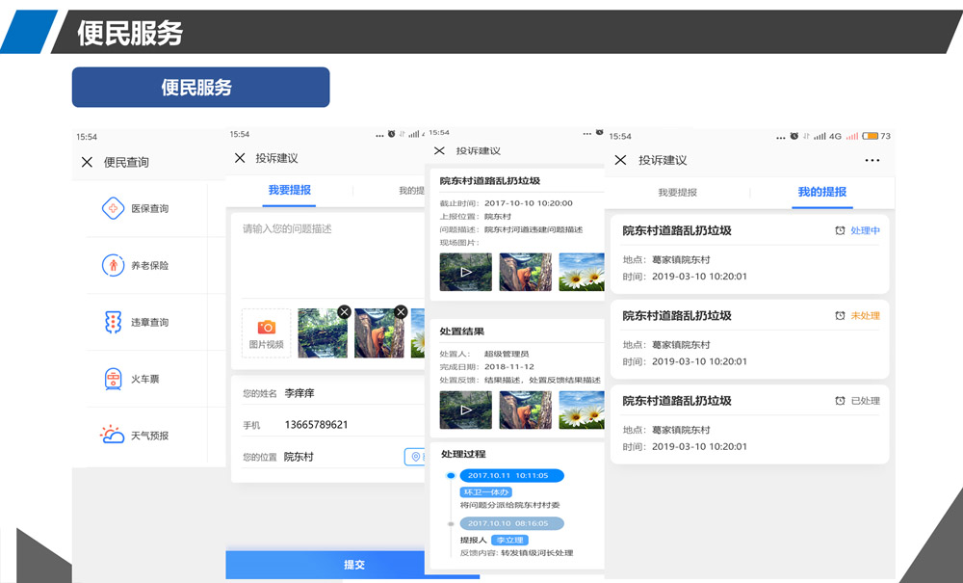Open the uploaded forest bridge thumbnail
The width and height of the screenshot is (963, 583).
pos(323,333)
